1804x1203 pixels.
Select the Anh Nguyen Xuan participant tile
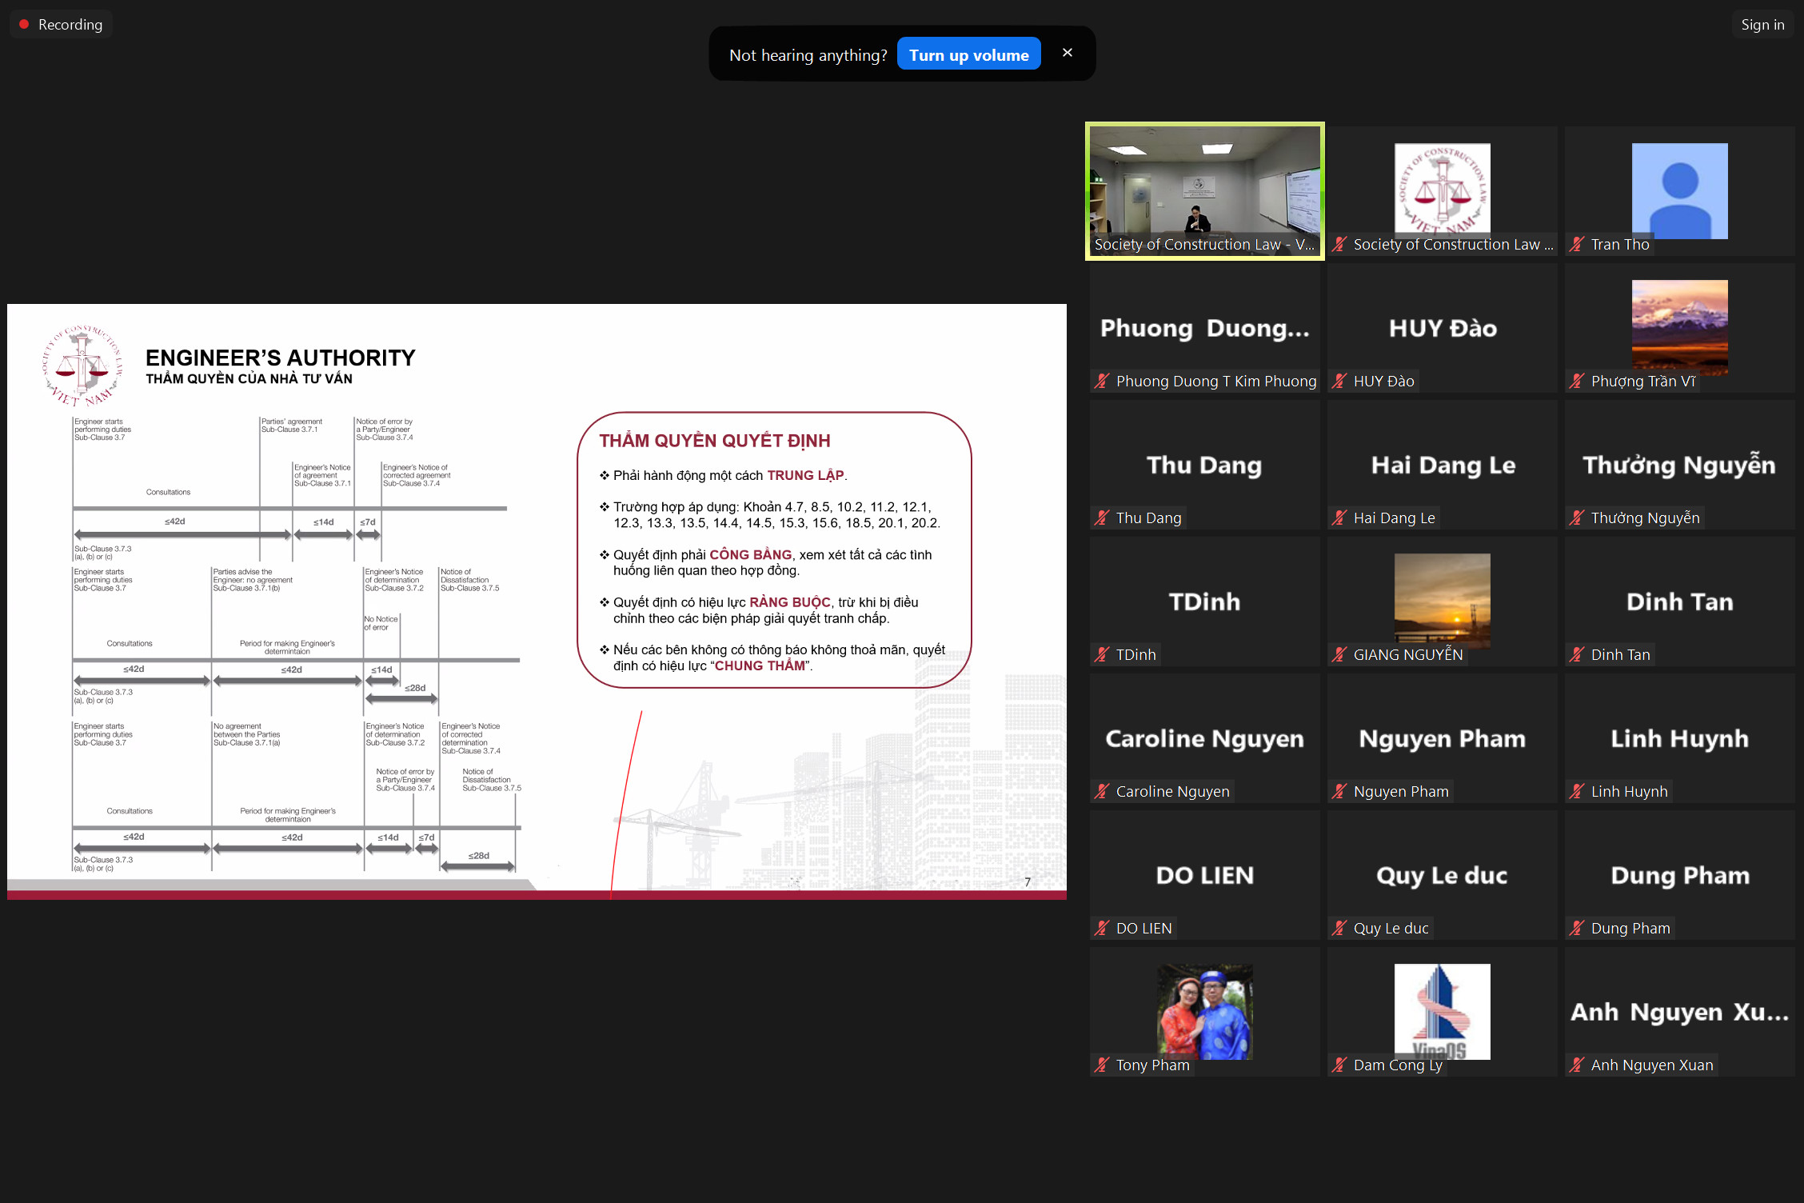(1679, 1012)
